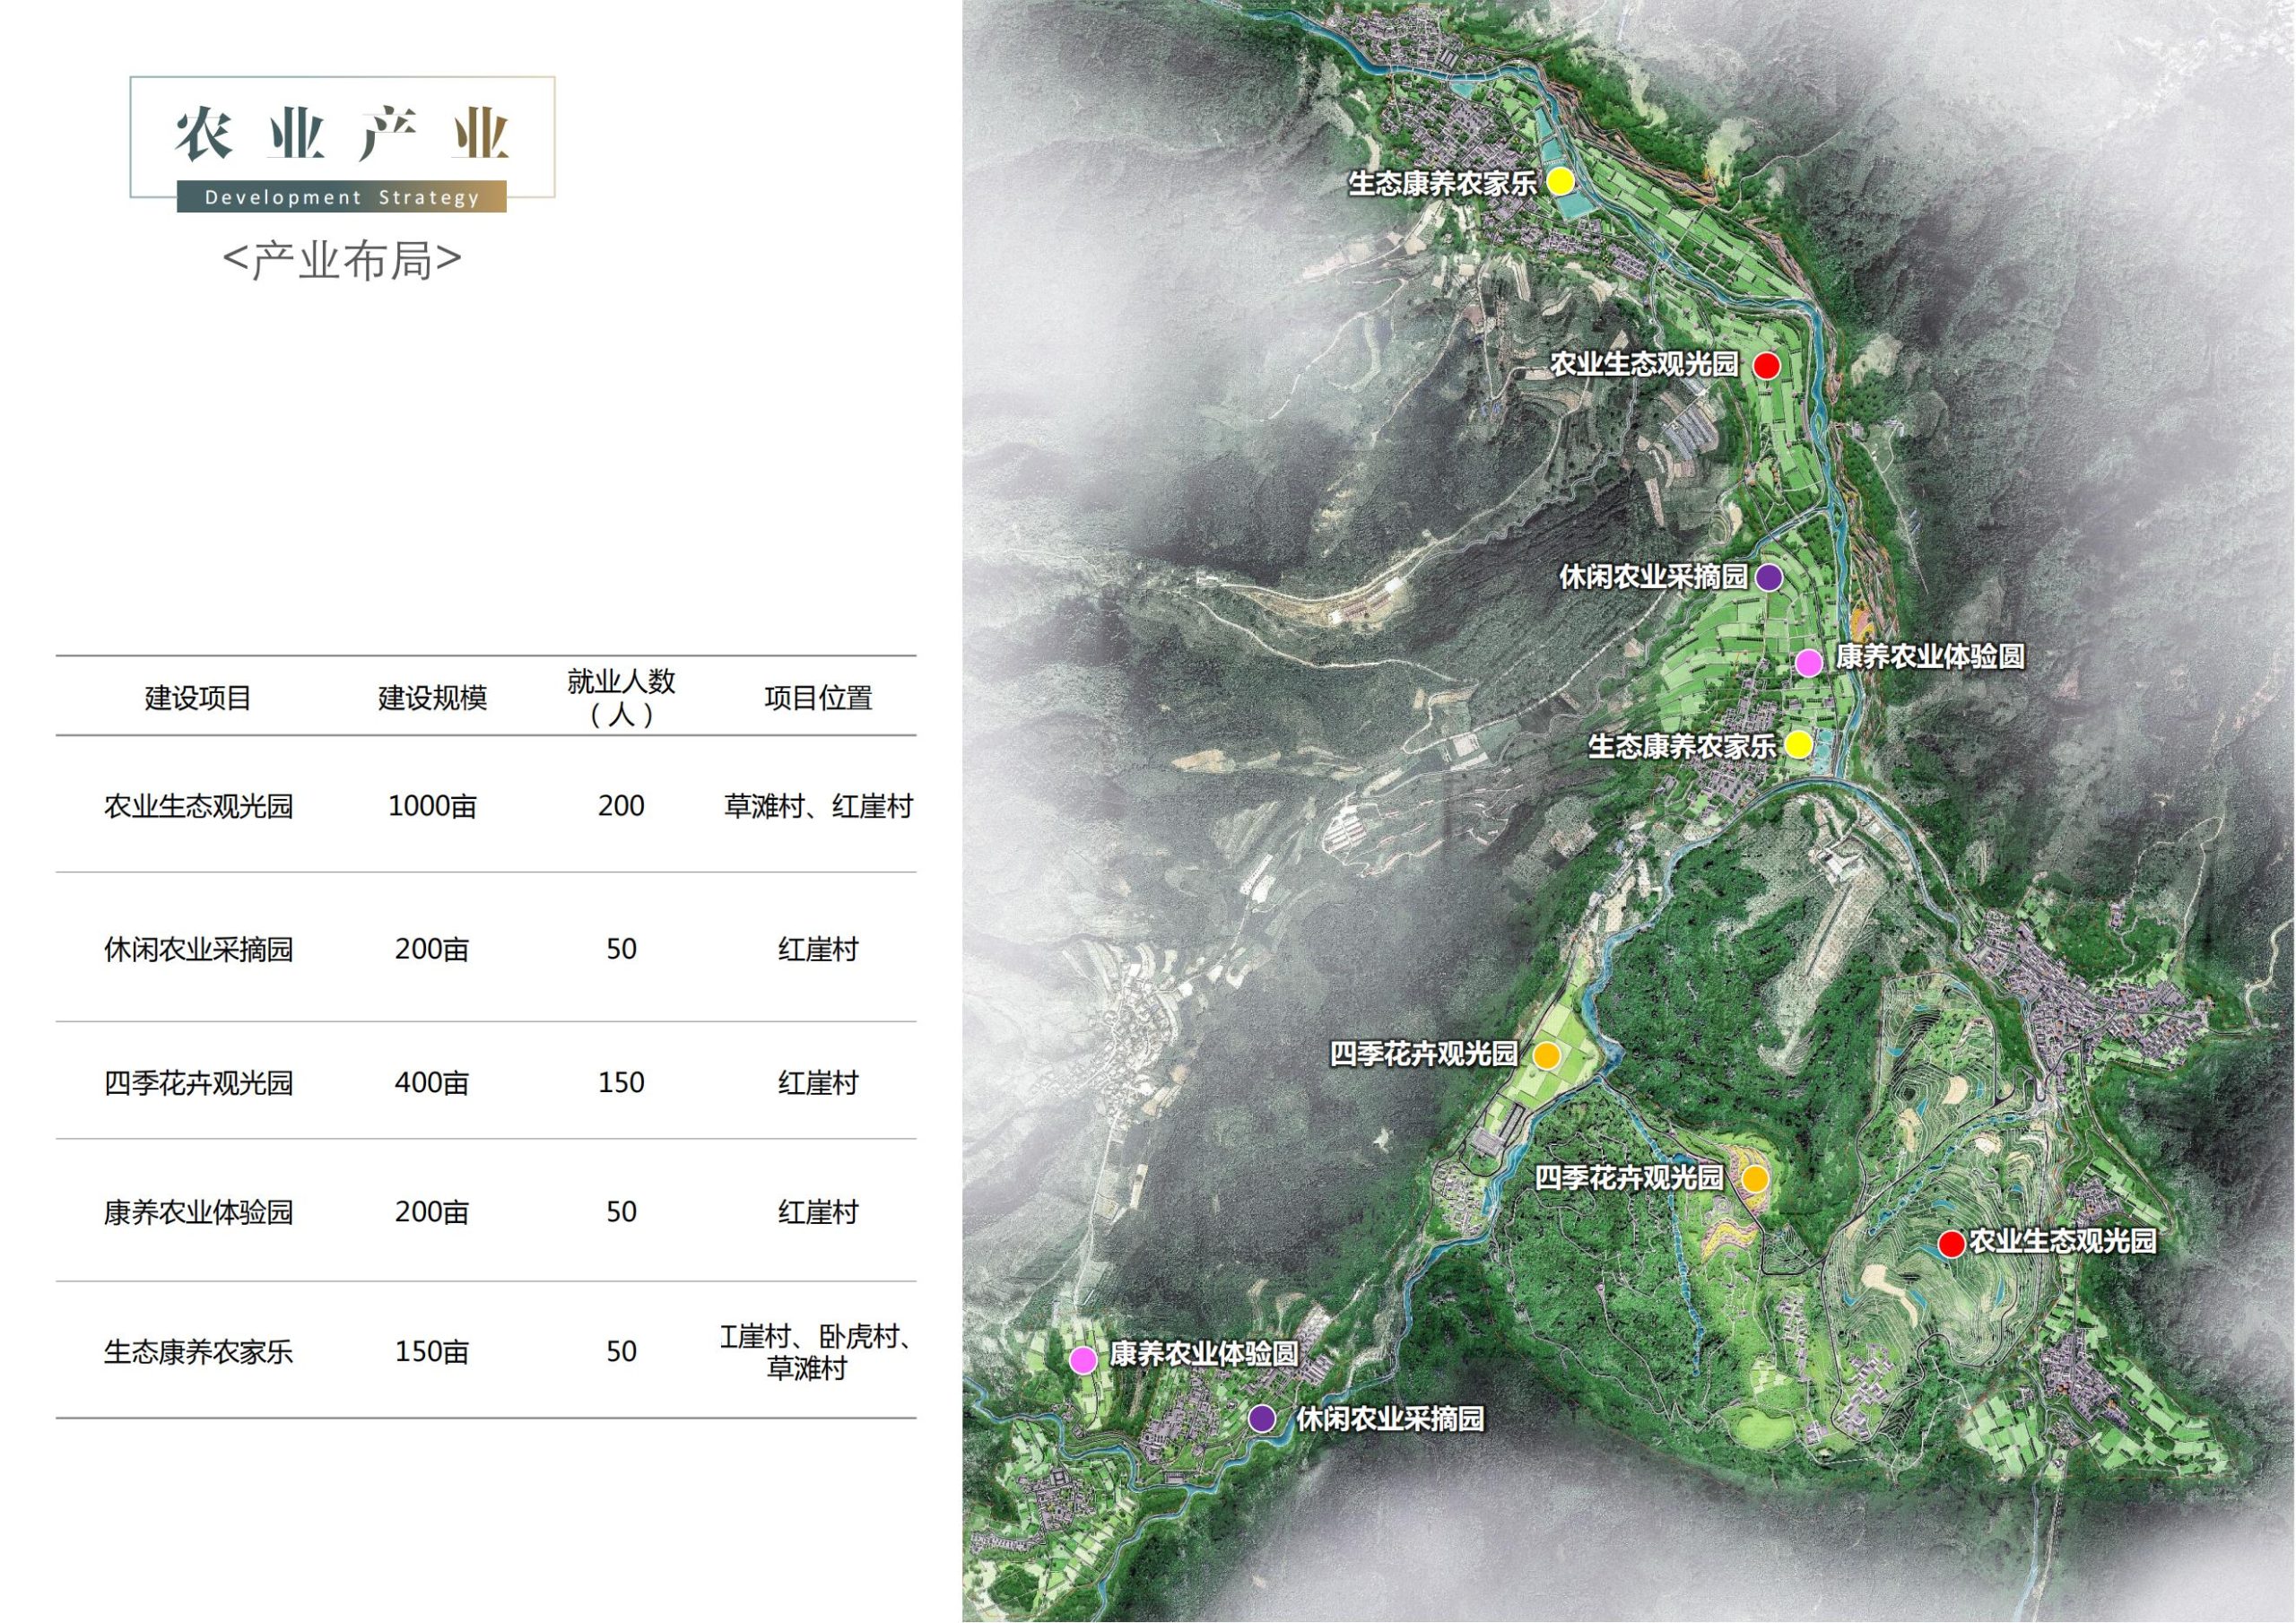Click the 200 employment value for 农业生态观光园
Screen dimensions: 2296x1623
coord(621,805)
